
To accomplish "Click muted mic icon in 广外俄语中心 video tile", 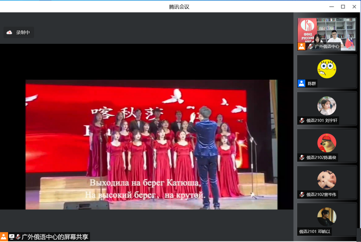I will tap(310, 46).
